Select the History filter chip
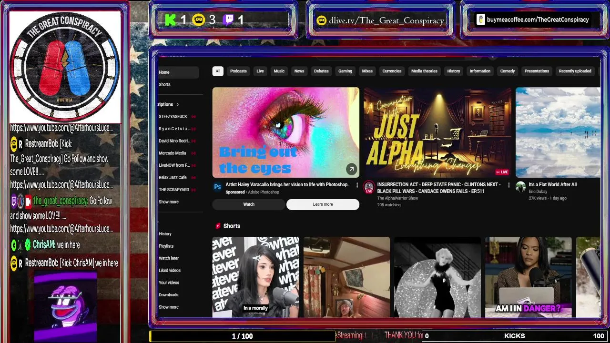 [x=454, y=71]
